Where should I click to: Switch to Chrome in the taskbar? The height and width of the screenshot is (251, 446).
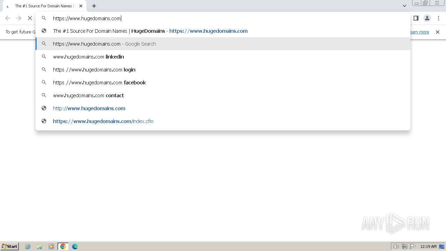point(63,246)
